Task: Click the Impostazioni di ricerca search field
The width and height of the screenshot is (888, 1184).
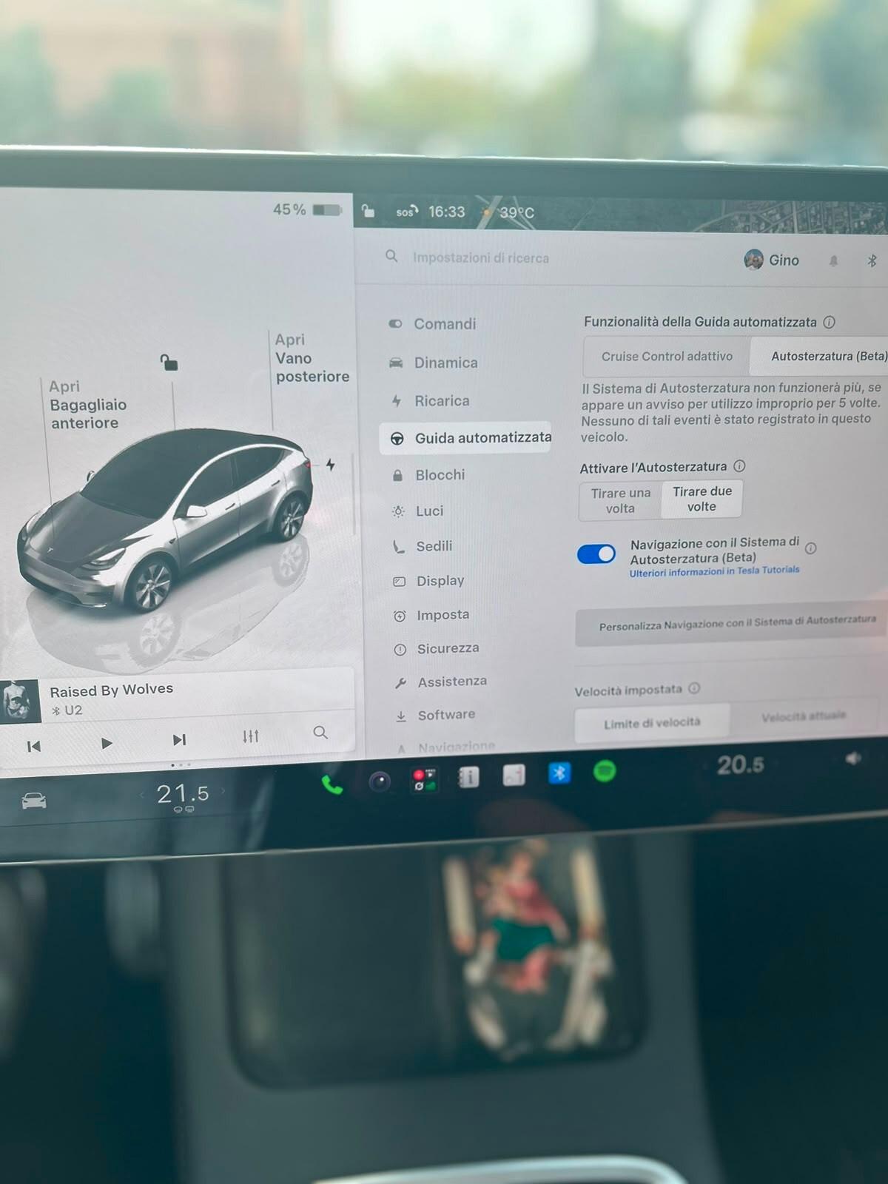Action: pos(481,258)
